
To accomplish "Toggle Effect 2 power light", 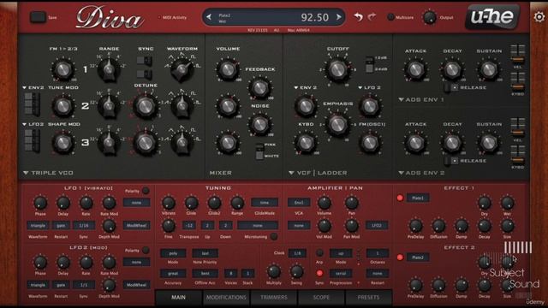I will [x=400, y=258].
